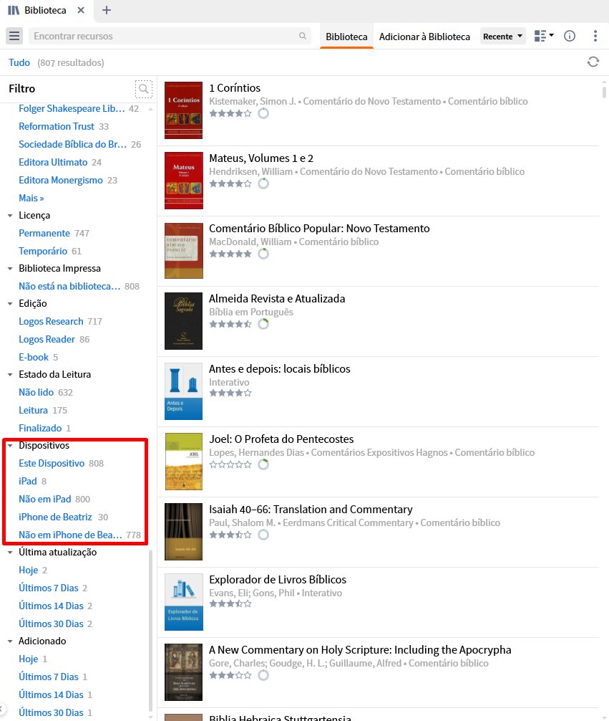Screen dimensions: 609x721
Task: Filter by iPhone de Beatriz
Action: 55,517
